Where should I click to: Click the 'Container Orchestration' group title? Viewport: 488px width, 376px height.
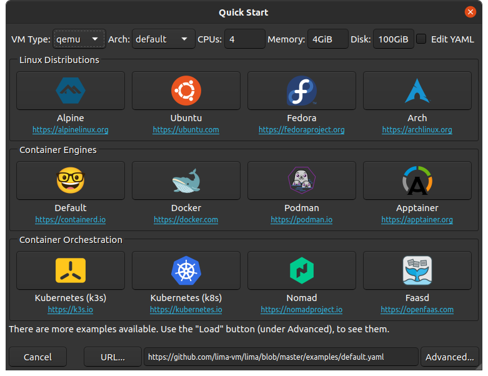click(71, 240)
